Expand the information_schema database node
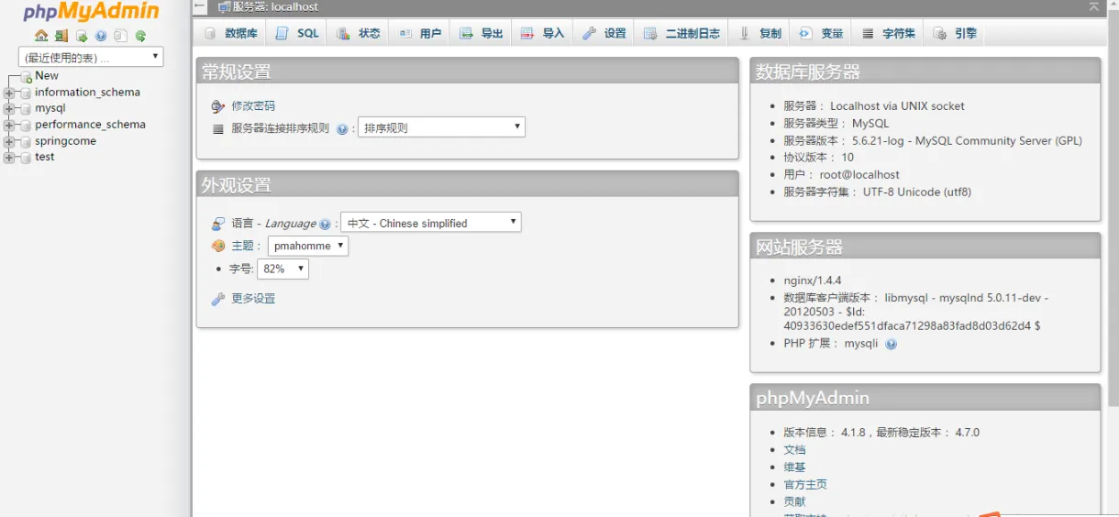1119x517 pixels. 10,93
